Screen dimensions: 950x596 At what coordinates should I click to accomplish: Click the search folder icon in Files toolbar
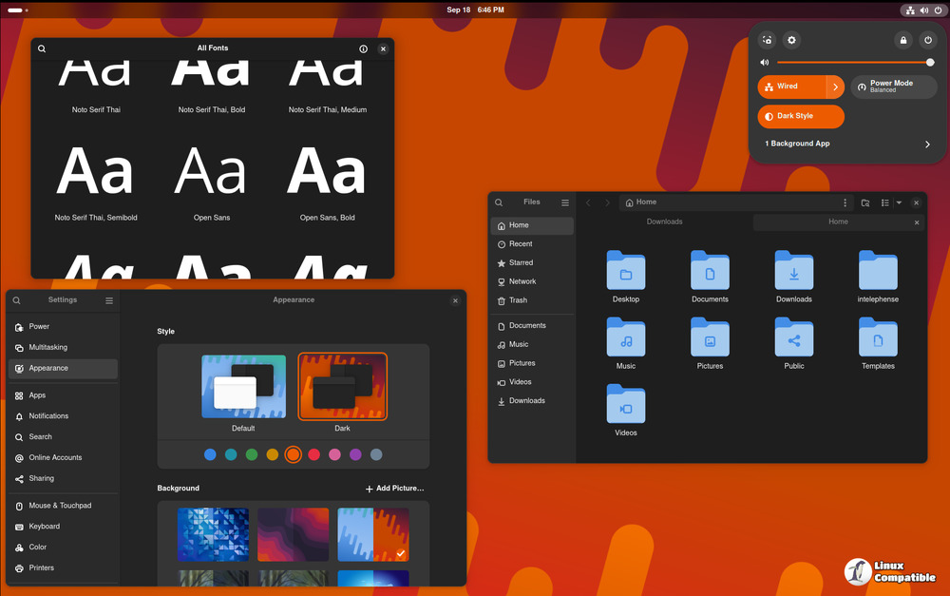[x=865, y=202]
